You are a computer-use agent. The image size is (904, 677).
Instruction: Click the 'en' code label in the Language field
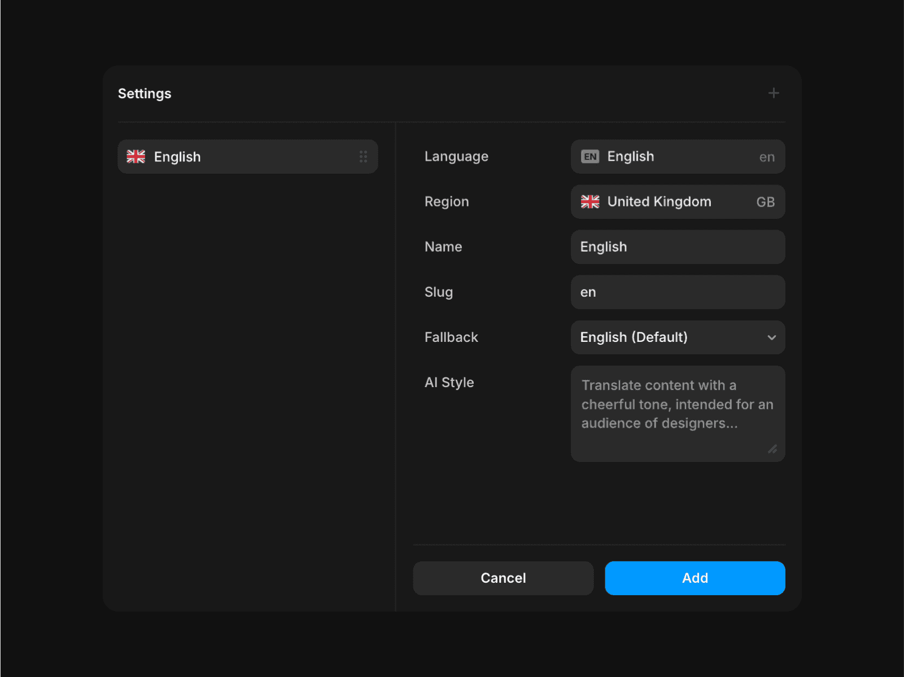point(767,157)
